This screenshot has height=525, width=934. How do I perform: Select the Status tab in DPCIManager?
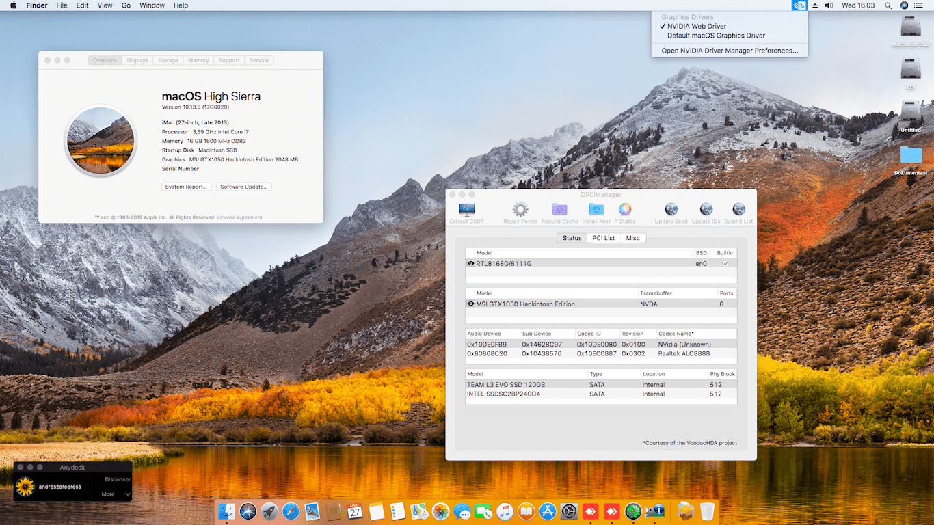(x=572, y=238)
